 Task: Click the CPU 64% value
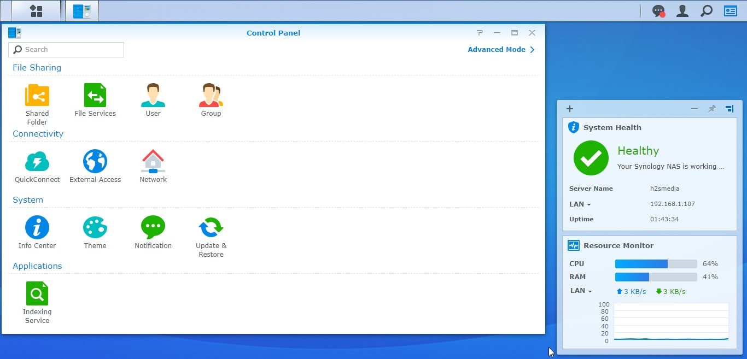coord(710,264)
